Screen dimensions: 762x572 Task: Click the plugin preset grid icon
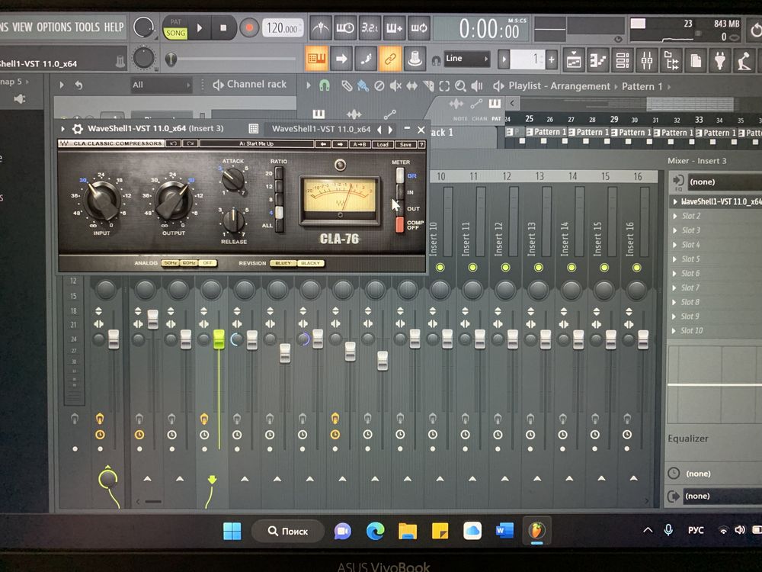[253, 129]
